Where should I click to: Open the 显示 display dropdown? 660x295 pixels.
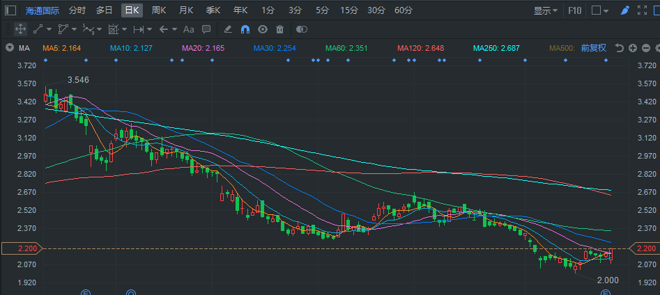pyautogui.click(x=546, y=10)
